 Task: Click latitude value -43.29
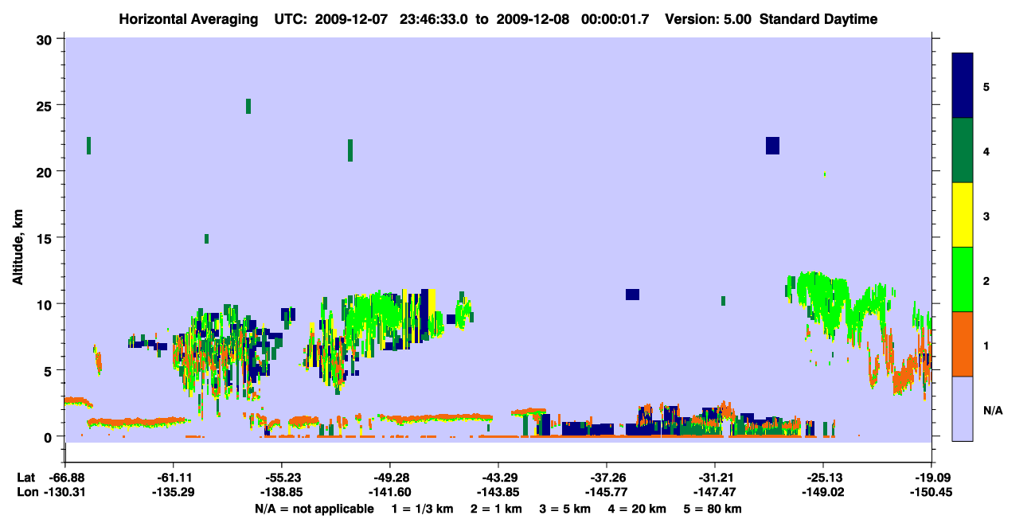(498, 477)
